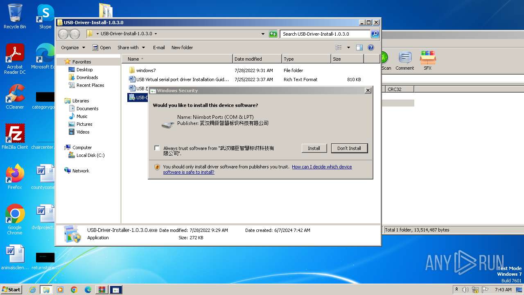Open Chrome from the taskbar
This screenshot has width=524, height=295.
[74, 290]
